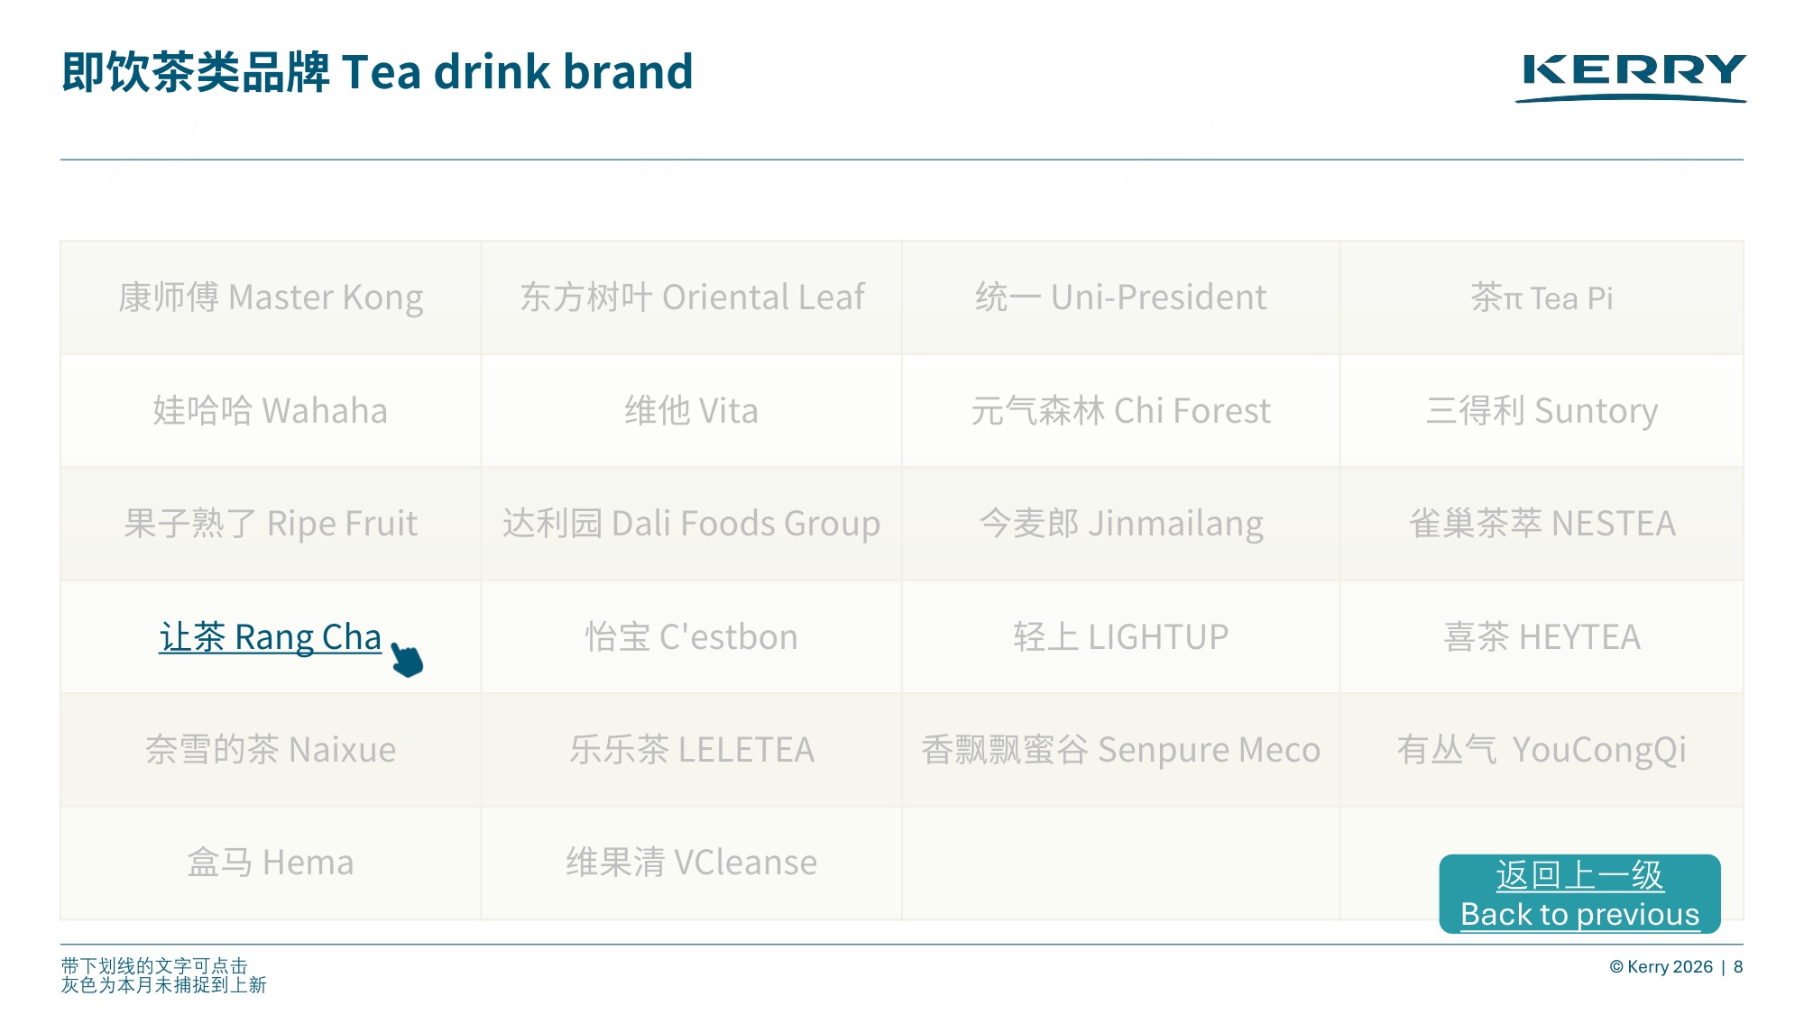The height and width of the screenshot is (1014, 1804).
Task: Click the Dali Foods Group cell
Action: [692, 524]
